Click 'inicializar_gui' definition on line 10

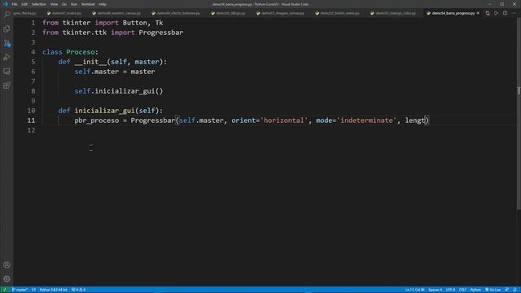104,111
